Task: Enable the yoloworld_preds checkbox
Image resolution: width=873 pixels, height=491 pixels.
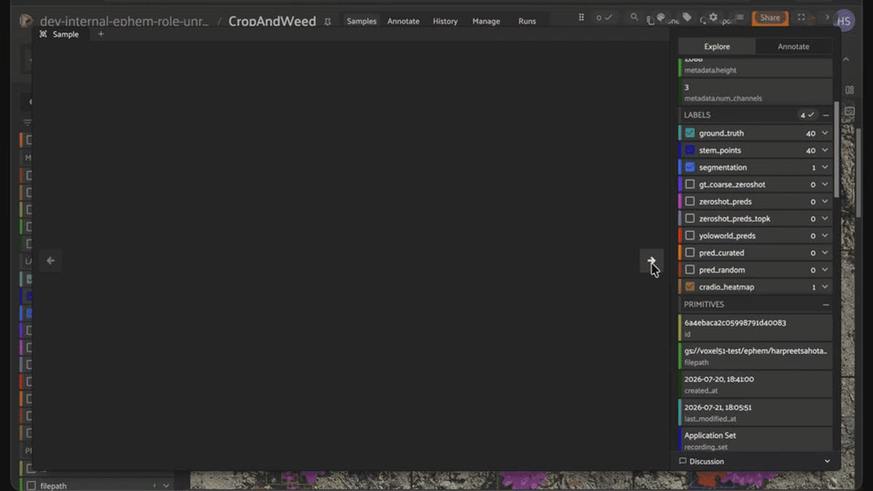Action: tap(690, 236)
